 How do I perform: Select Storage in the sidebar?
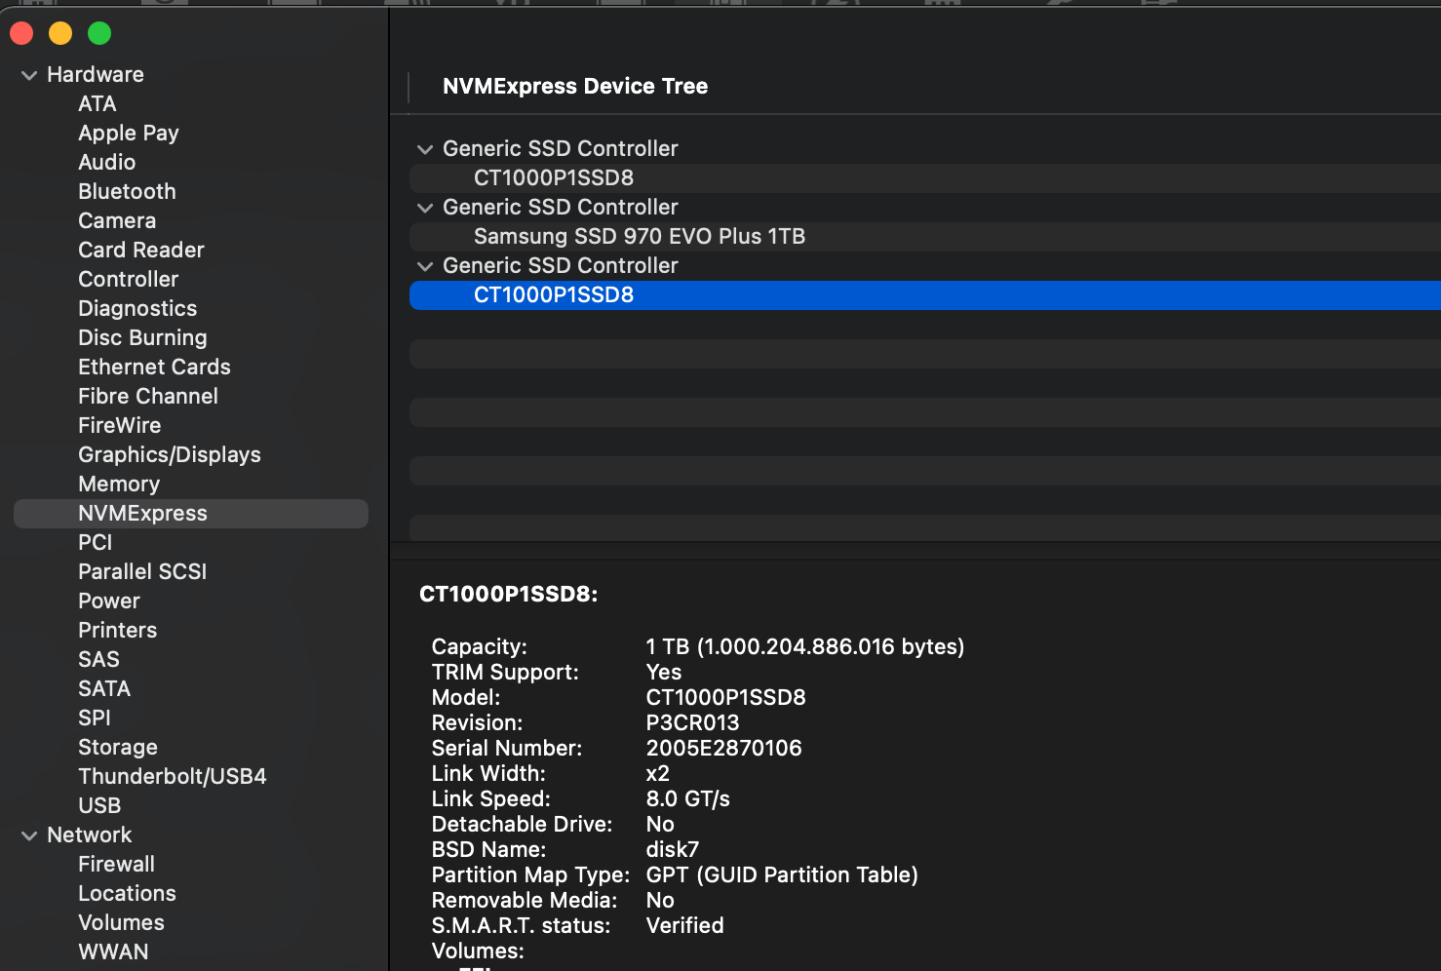(x=117, y=748)
